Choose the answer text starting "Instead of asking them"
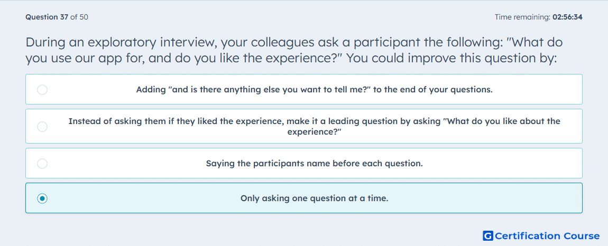Screen dimensions: 608x246 pyautogui.click(x=314, y=126)
